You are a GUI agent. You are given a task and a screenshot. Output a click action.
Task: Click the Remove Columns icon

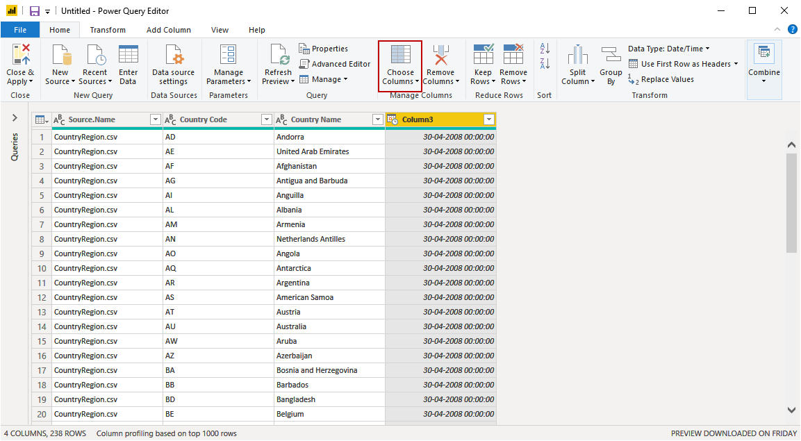440,56
